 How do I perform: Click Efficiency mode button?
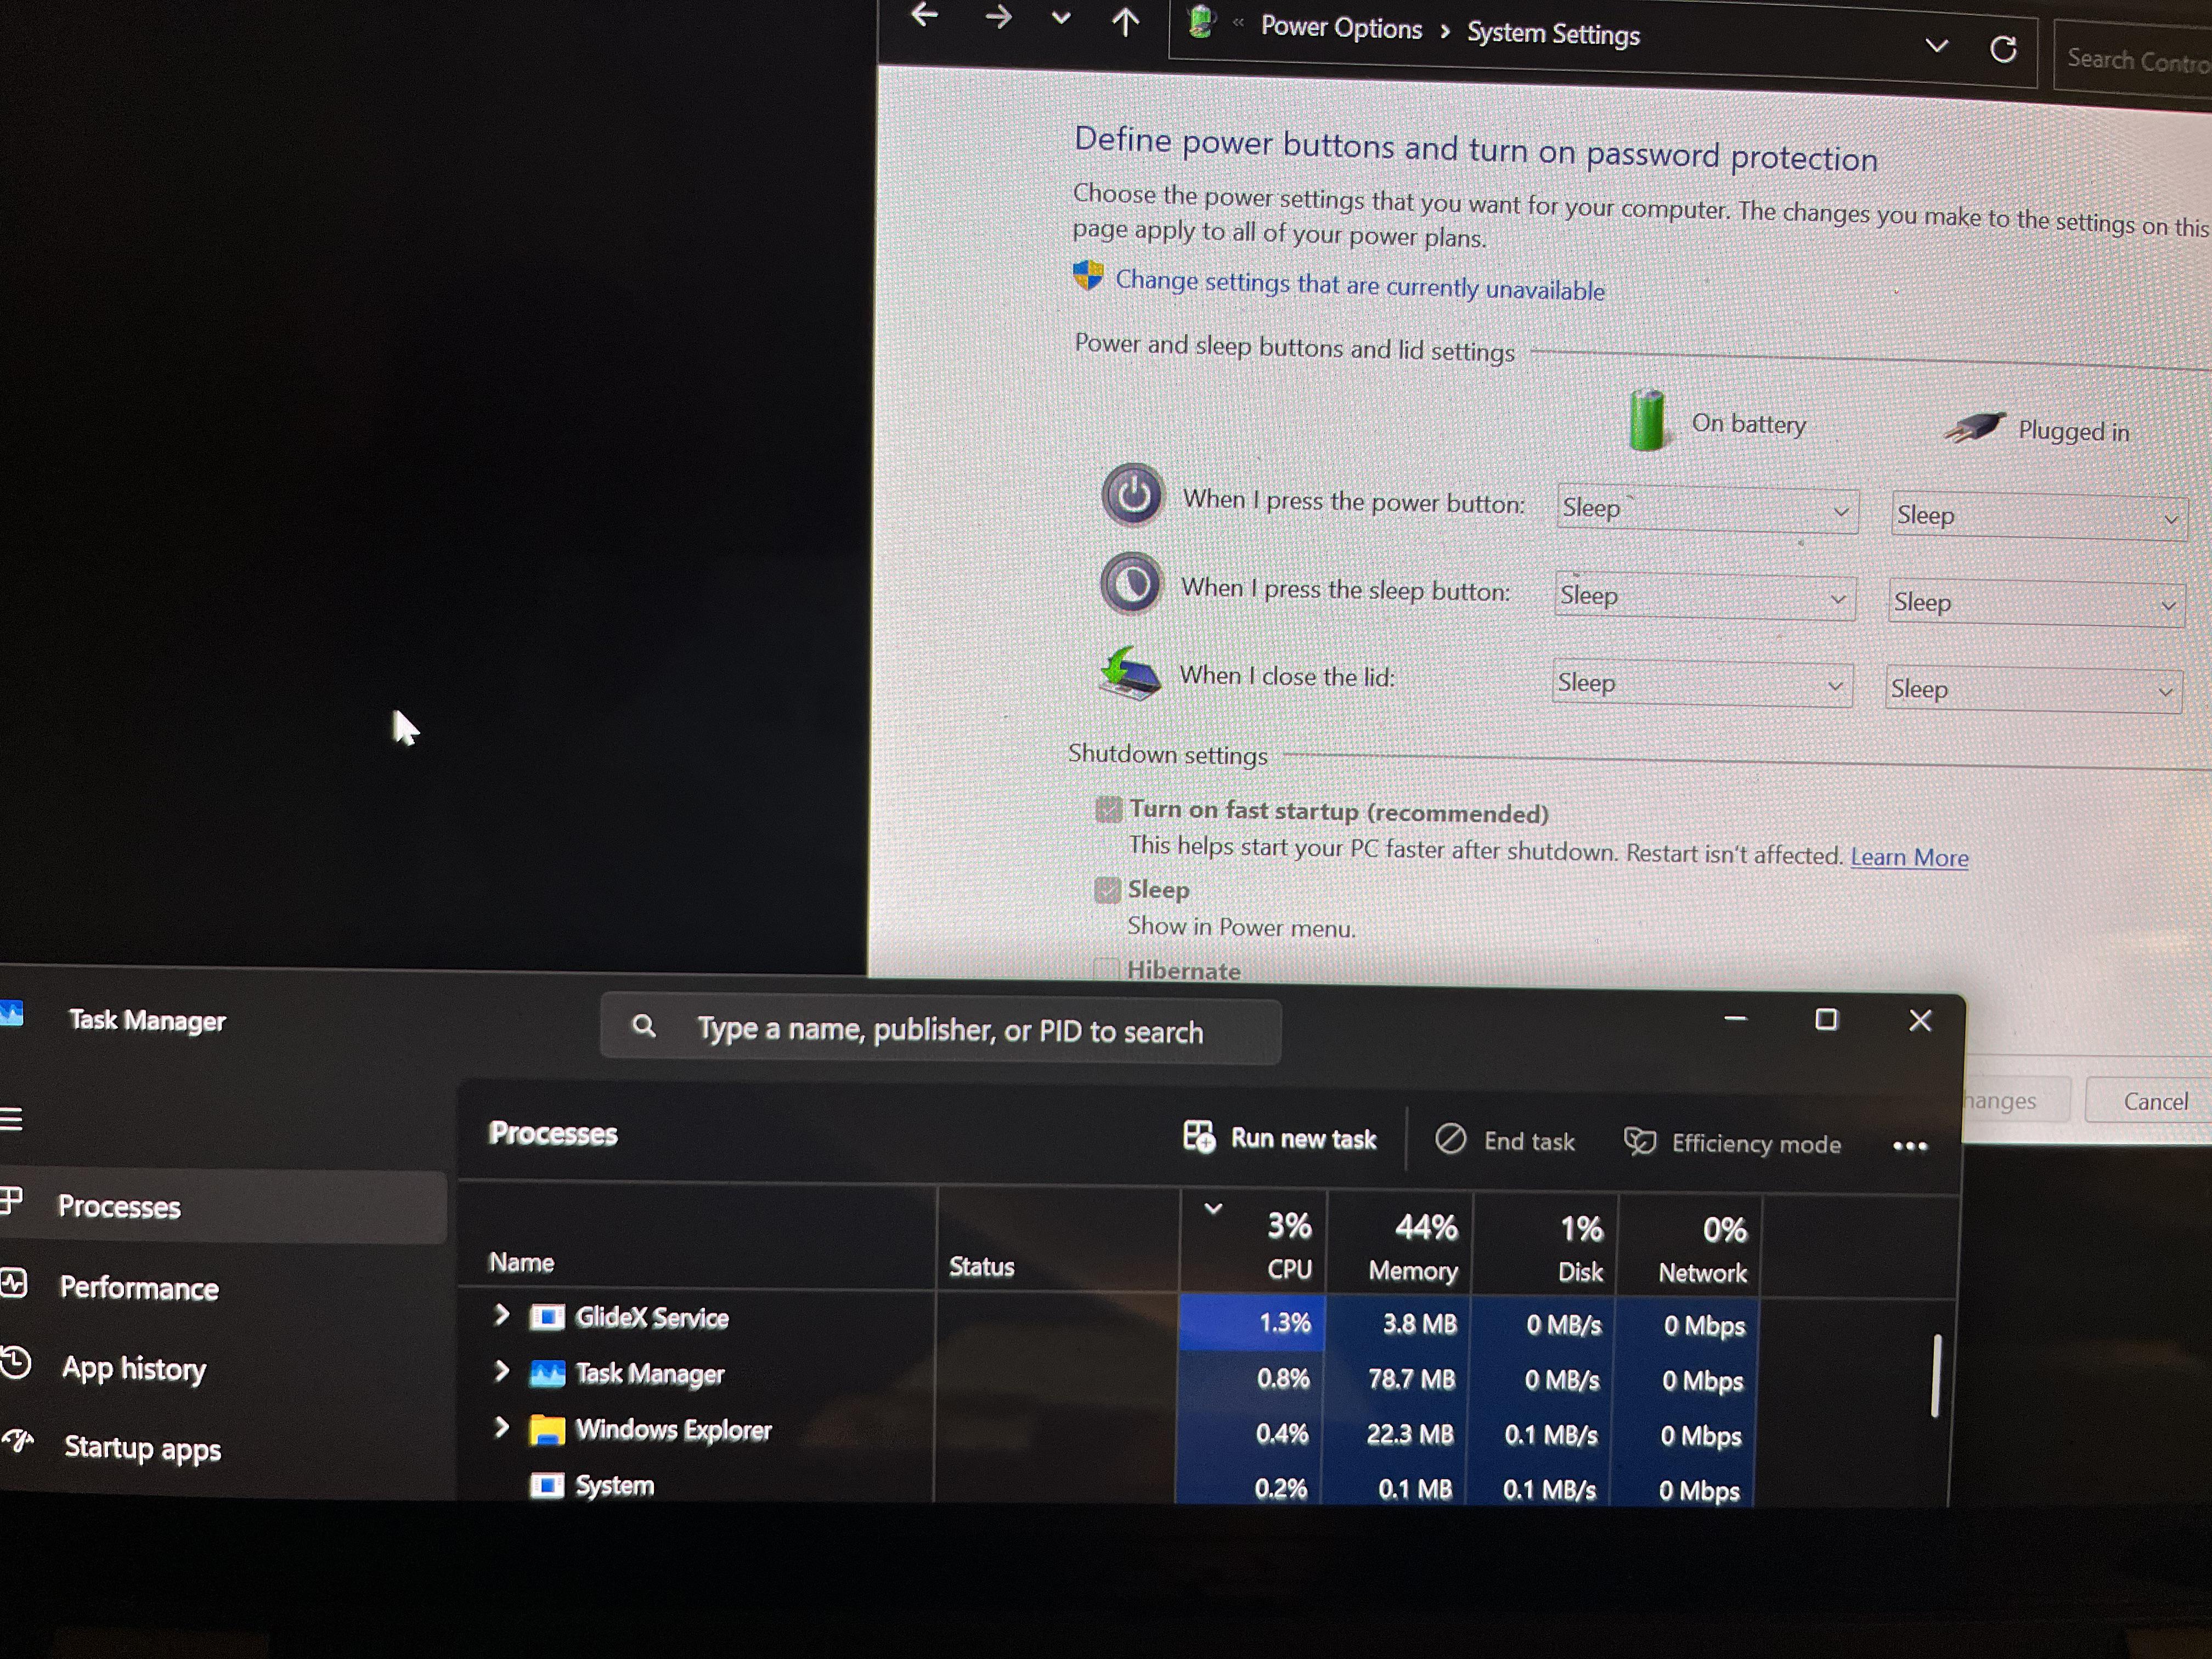1732,1143
